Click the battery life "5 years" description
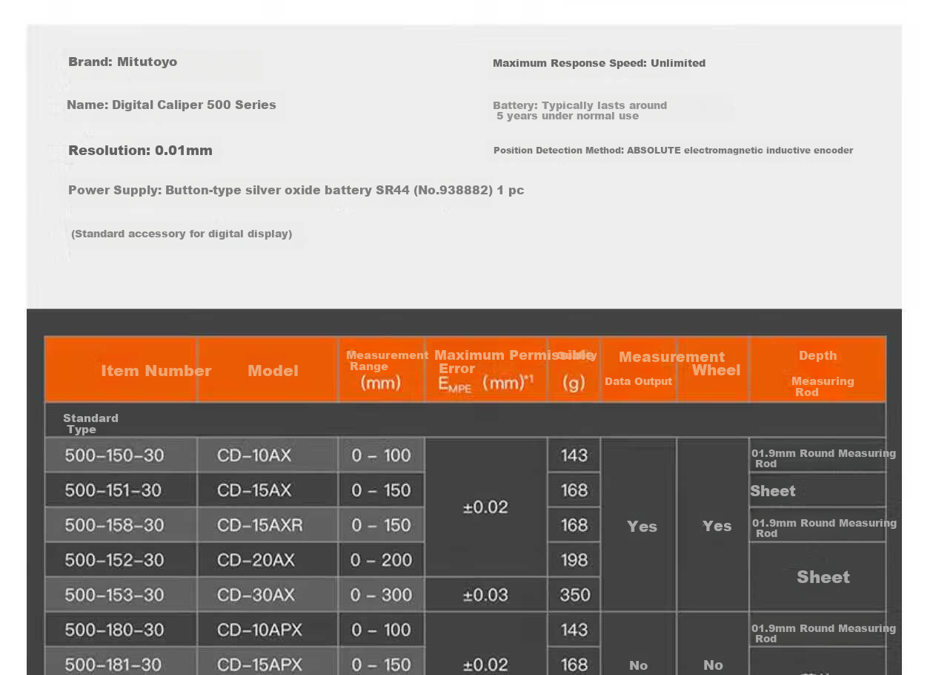The width and height of the screenshot is (933, 675). click(580, 111)
